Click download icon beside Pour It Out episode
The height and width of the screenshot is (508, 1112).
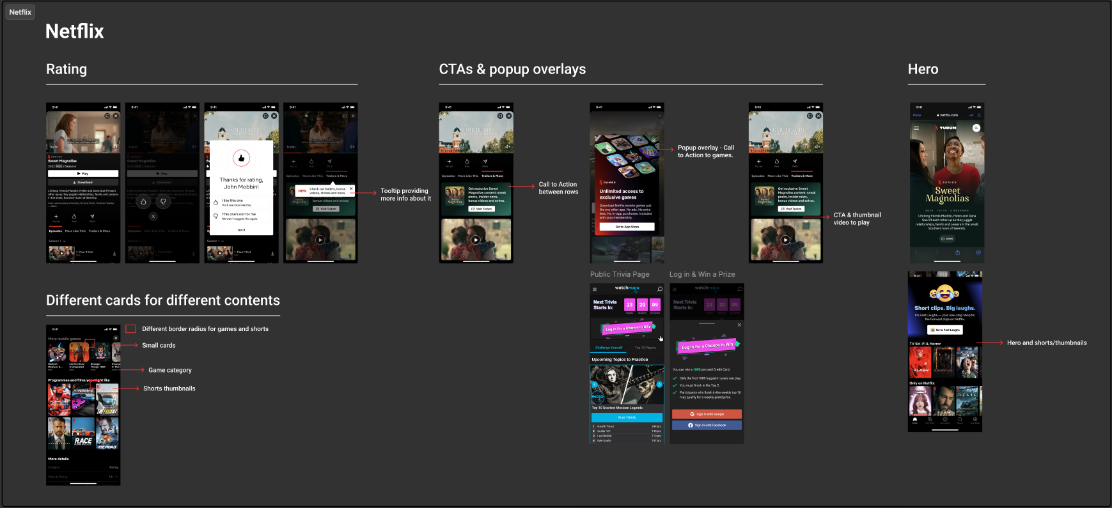tap(114, 253)
